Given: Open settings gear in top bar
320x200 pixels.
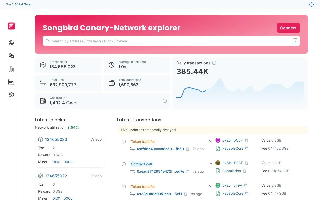Looking at the screenshot, I should pyautogui.click(x=311, y=4).
